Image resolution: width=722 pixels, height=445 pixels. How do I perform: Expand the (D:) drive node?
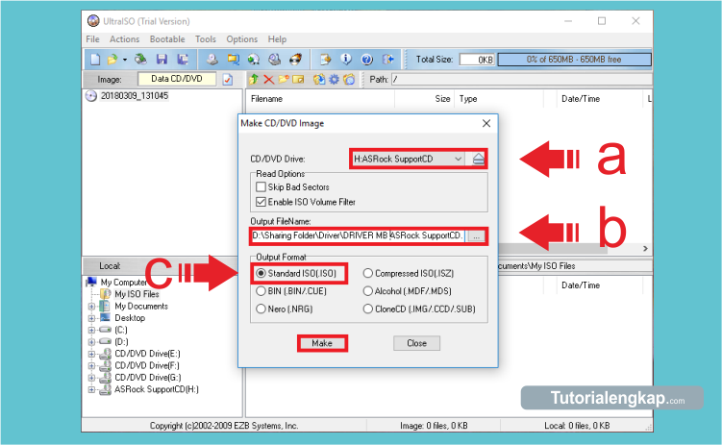91,342
